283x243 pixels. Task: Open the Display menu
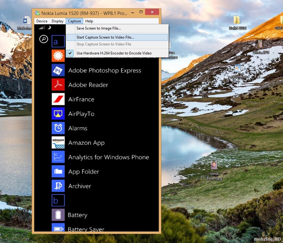58,21
